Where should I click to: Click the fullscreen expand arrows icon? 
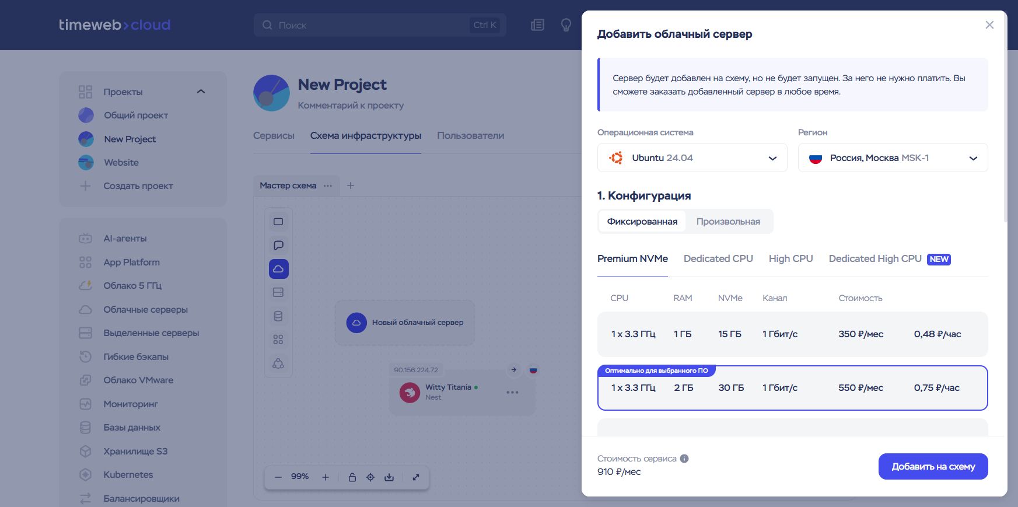pos(416,477)
